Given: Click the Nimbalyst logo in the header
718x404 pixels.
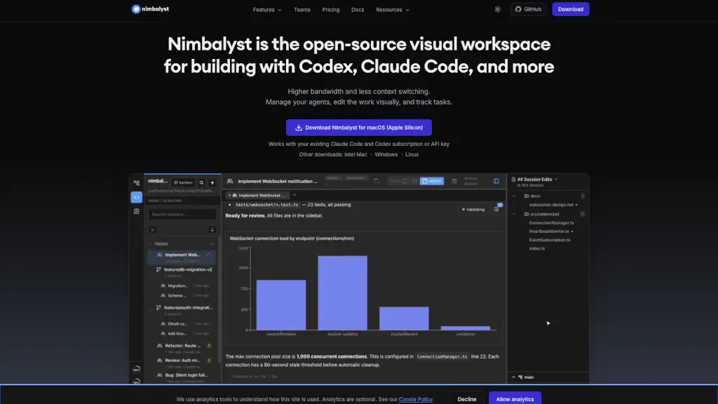Looking at the screenshot, I should (150, 9).
